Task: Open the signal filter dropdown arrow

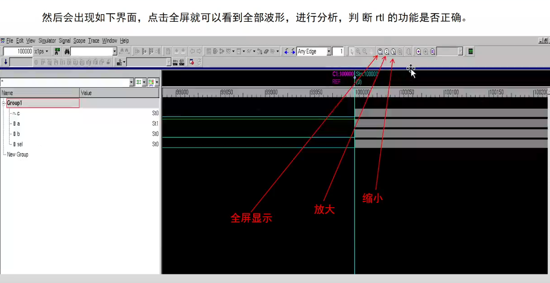Action: [x=132, y=83]
